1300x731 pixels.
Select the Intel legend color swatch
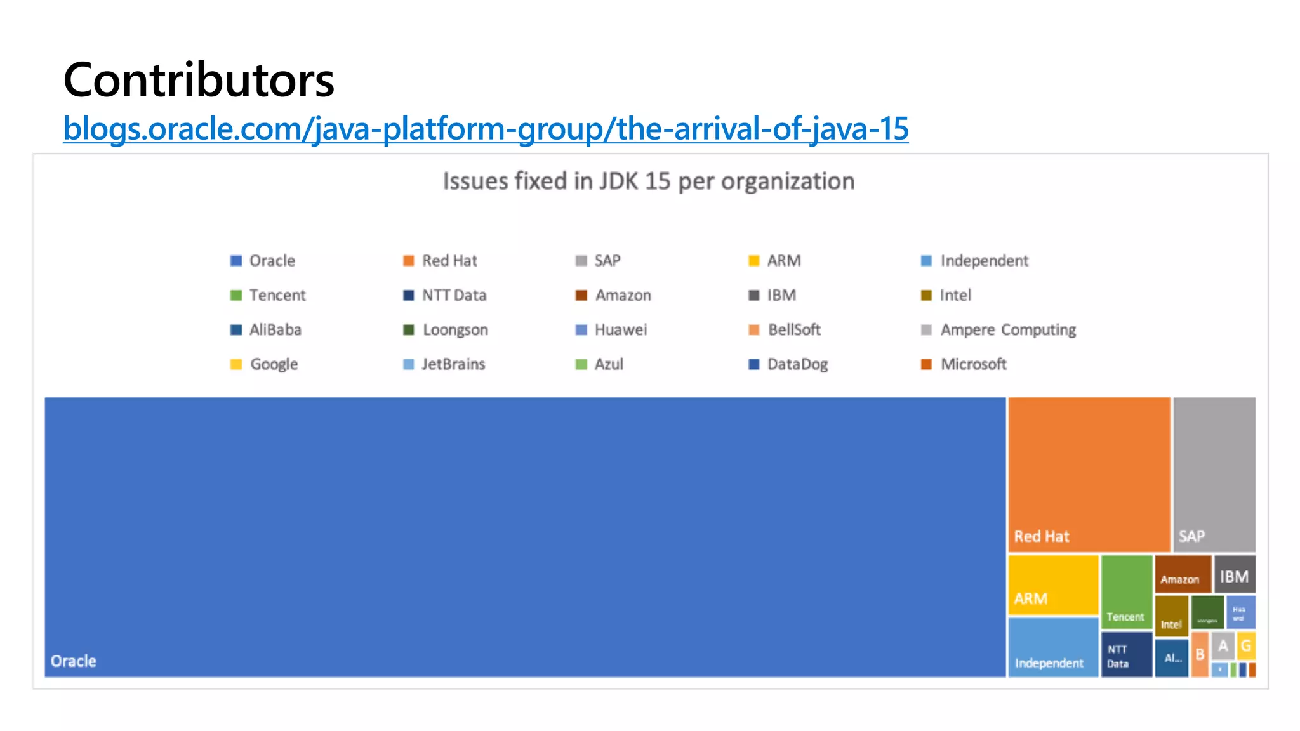click(x=927, y=295)
